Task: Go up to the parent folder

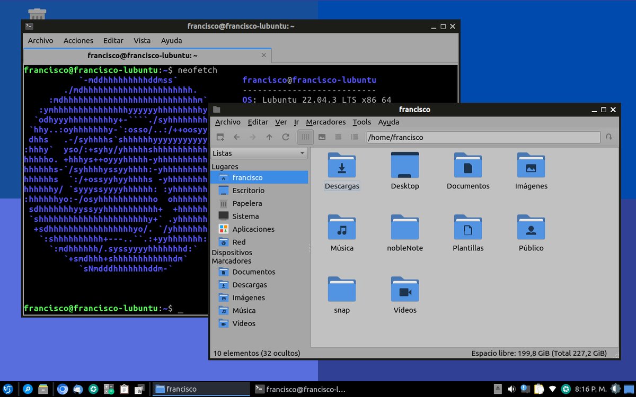Action: click(x=269, y=137)
